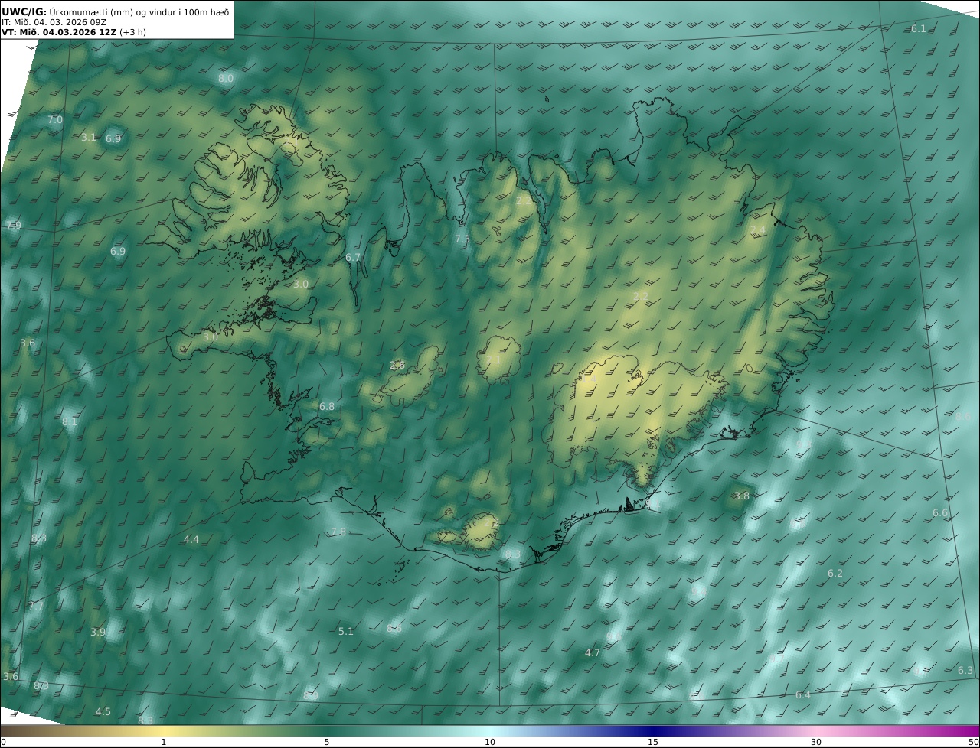Pick the map value '6.2'
The image size is (980, 748).
coord(835,574)
